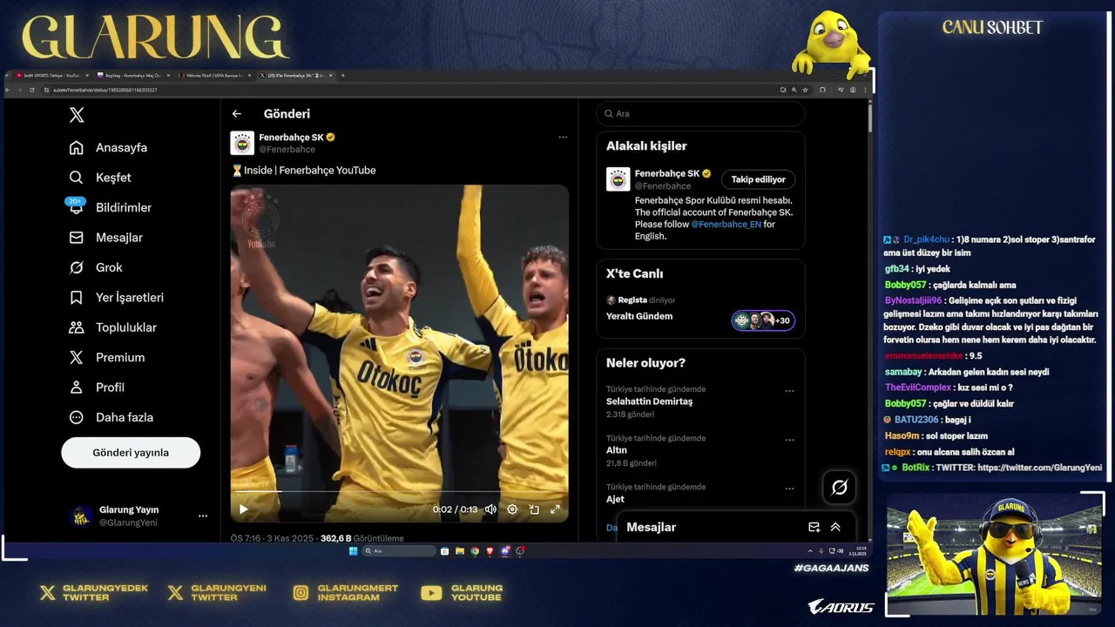Viewport: 1115px width, 627px height.
Task: Toggle picture-in-picture for the video
Action: (x=534, y=509)
